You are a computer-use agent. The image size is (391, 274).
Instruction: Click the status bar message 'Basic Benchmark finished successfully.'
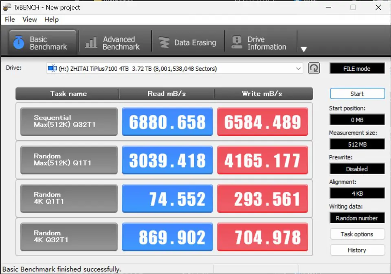point(62,269)
